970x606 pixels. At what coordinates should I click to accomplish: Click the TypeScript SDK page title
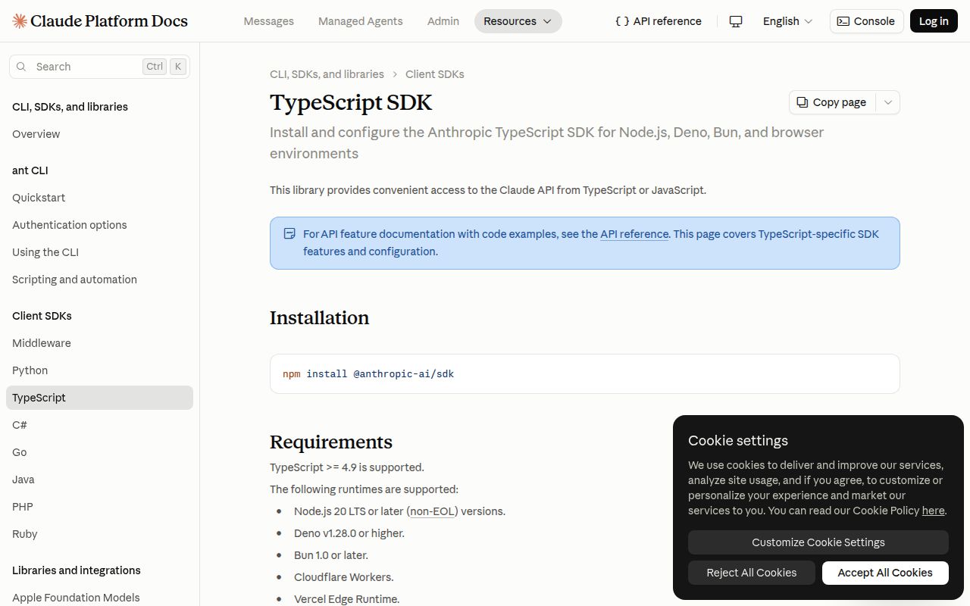coord(351,102)
